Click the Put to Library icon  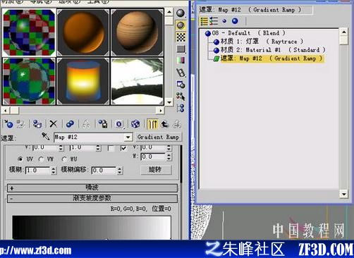pos(103,124)
